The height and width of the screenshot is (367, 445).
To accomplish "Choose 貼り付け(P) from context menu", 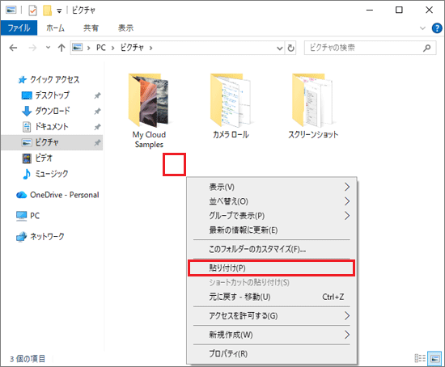I will [272, 268].
